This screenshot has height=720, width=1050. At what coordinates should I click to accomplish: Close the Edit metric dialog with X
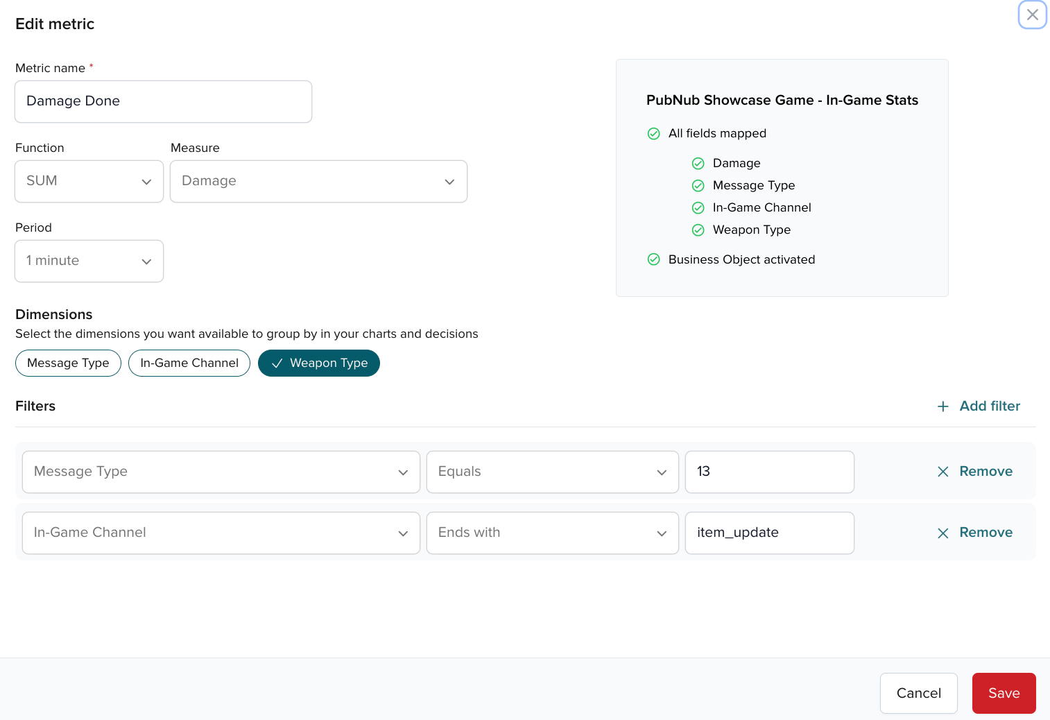point(1032,15)
